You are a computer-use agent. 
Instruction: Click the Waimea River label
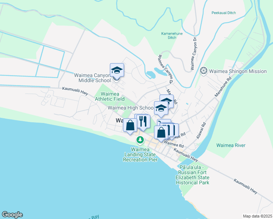click(x=231, y=145)
